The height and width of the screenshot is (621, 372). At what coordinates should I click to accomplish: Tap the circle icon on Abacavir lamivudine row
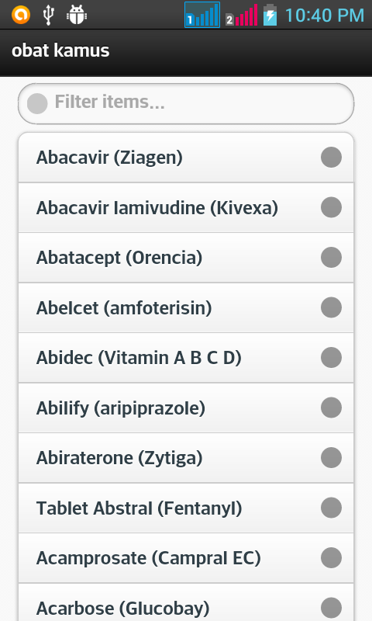(331, 207)
